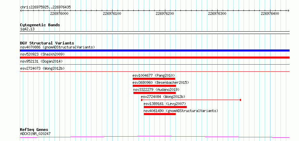
Task: Select the Cytogenetic Bands track title
Action: 40,25
